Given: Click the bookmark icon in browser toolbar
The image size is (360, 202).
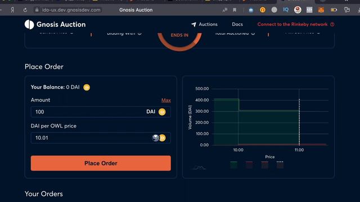Looking at the screenshot, I should [x=235, y=10].
